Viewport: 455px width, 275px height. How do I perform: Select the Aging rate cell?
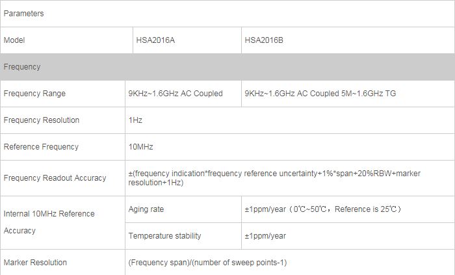pos(146,209)
